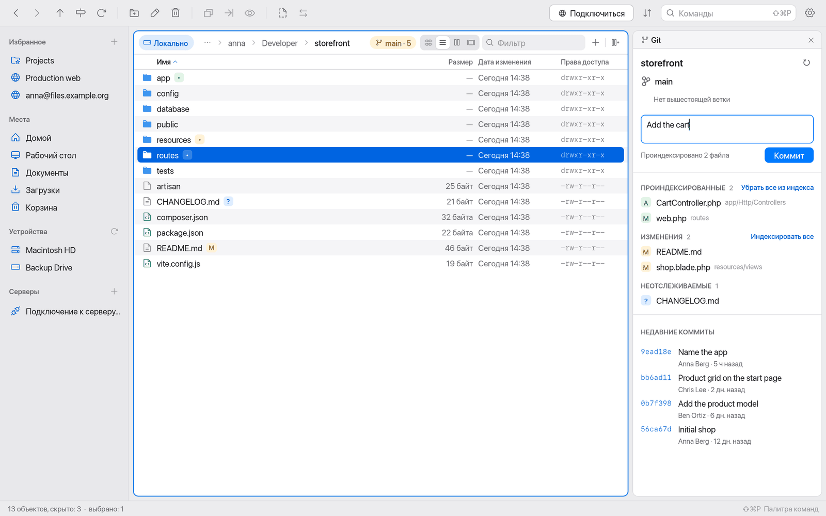Toggle the Quick Look eye icon
Screen dimensions: 826x516
(250, 13)
